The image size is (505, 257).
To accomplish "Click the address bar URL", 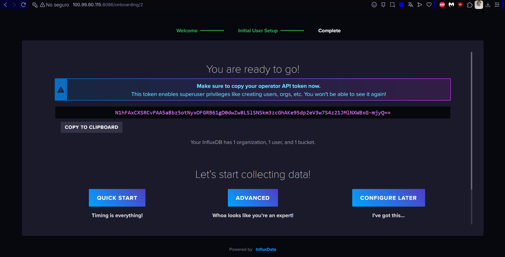I will [x=108, y=5].
